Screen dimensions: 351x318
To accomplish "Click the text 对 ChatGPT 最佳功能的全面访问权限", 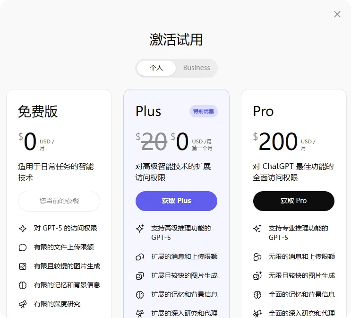I will [x=293, y=172].
